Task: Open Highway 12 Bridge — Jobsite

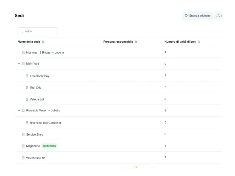Action: tap(45, 52)
